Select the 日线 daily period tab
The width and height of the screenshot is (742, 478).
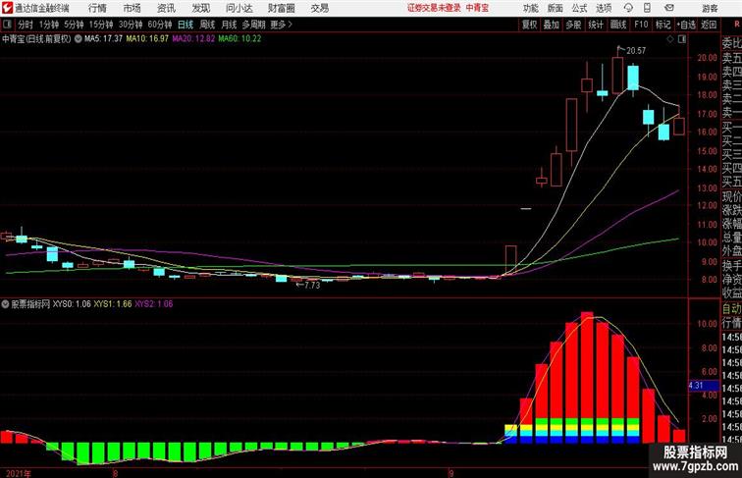(x=185, y=25)
